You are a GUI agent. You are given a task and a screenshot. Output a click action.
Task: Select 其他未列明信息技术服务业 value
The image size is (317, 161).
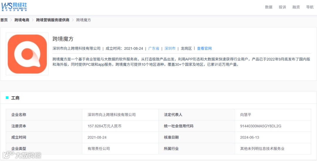(262, 149)
